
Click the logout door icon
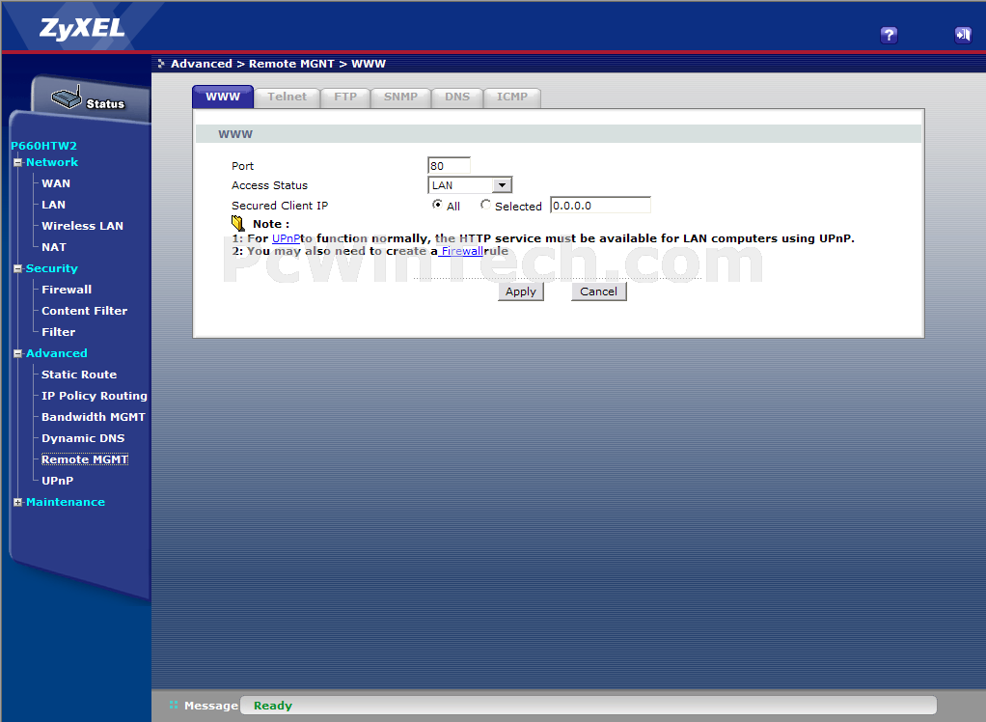click(x=963, y=35)
